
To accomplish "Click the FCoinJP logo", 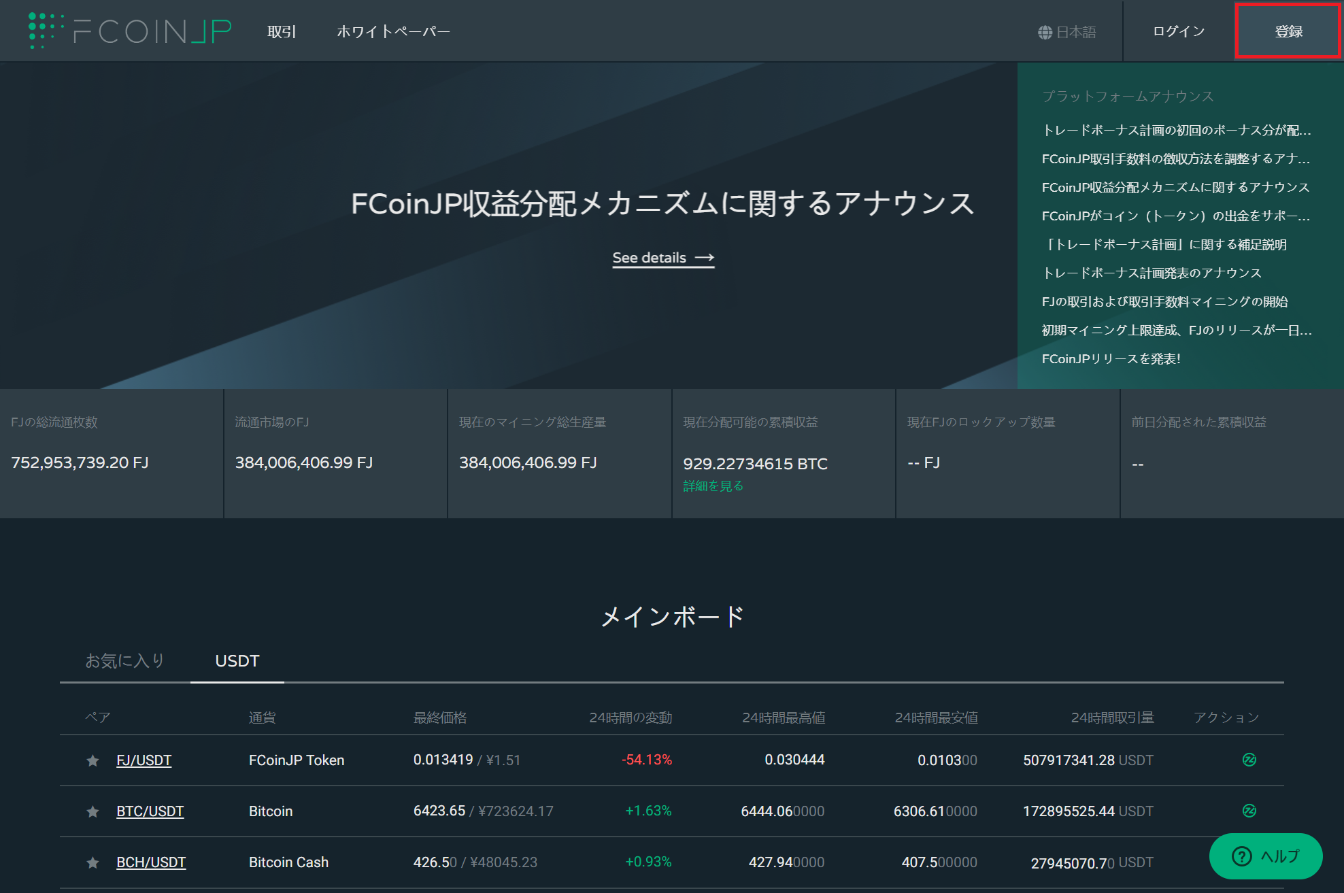I will pyautogui.click(x=130, y=31).
